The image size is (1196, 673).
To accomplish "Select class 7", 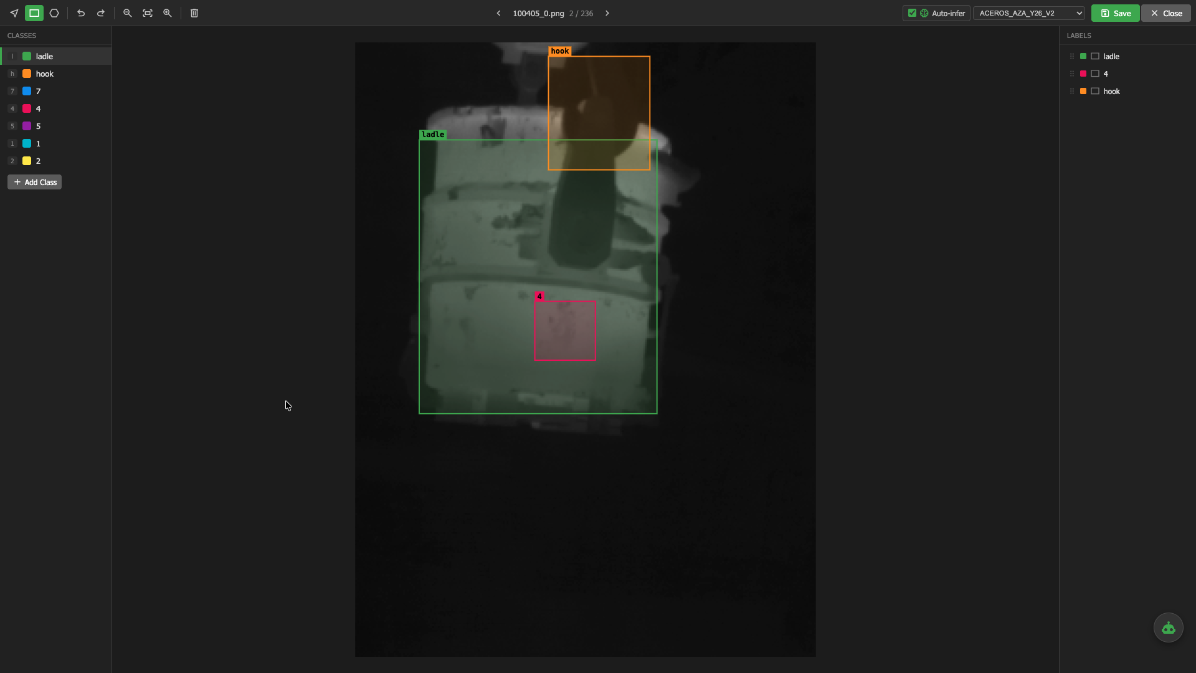I will (56, 91).
